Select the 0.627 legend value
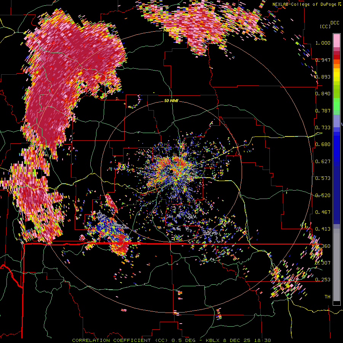343x343 pixels. pos(323,162)
